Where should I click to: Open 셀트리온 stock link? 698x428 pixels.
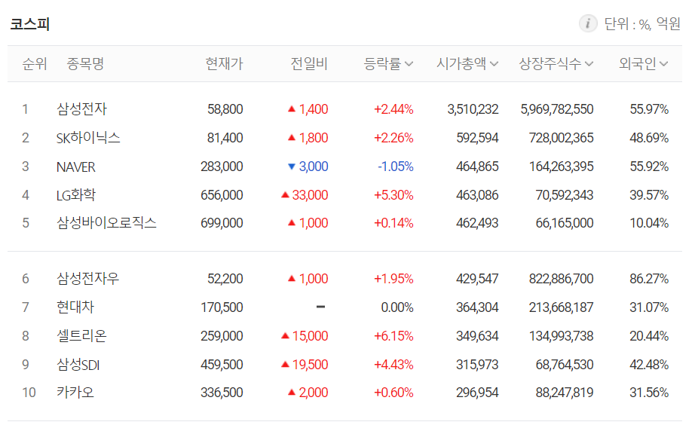(x=81, y=336)
